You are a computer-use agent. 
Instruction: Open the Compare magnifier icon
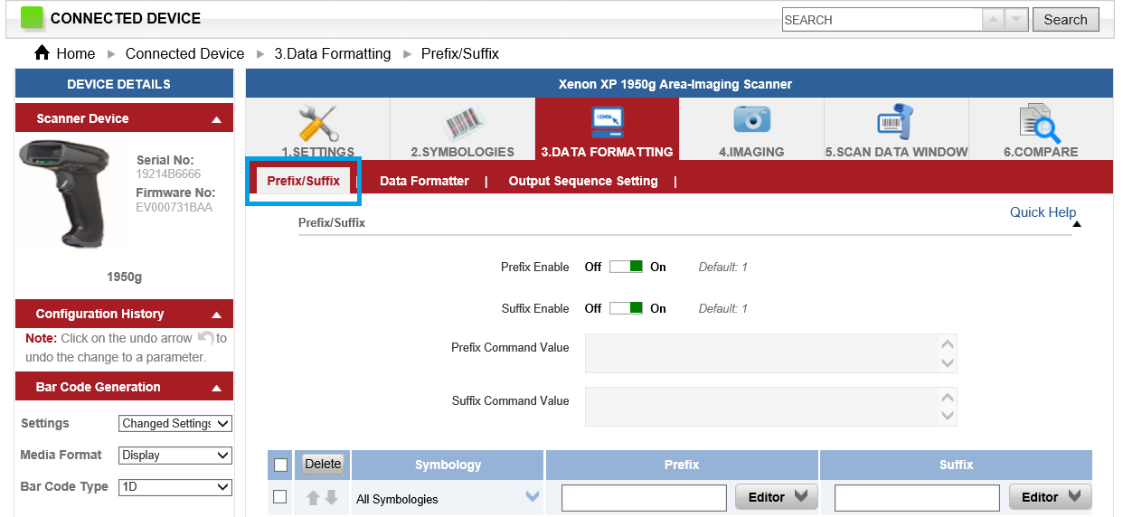(1040, 125)
